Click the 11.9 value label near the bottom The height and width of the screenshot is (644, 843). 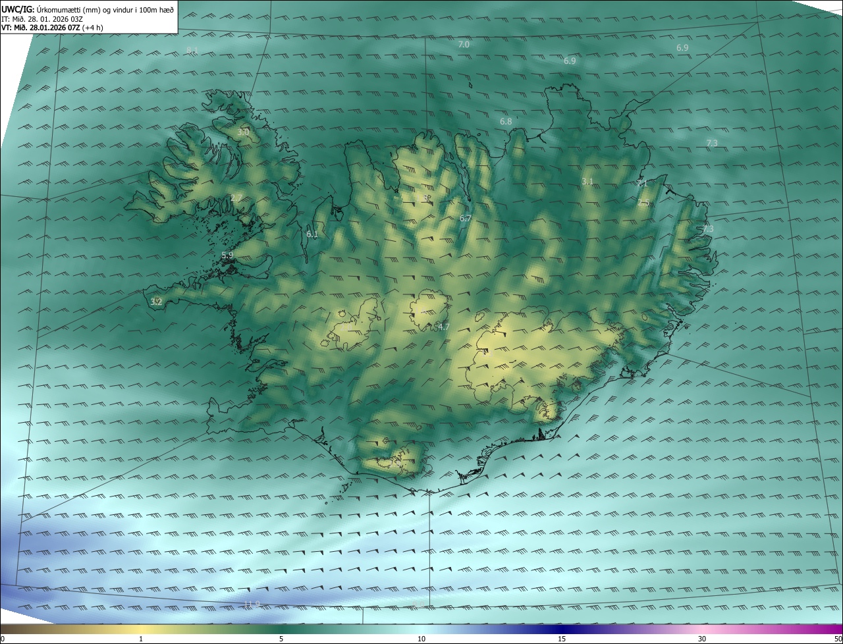(252, 604)
